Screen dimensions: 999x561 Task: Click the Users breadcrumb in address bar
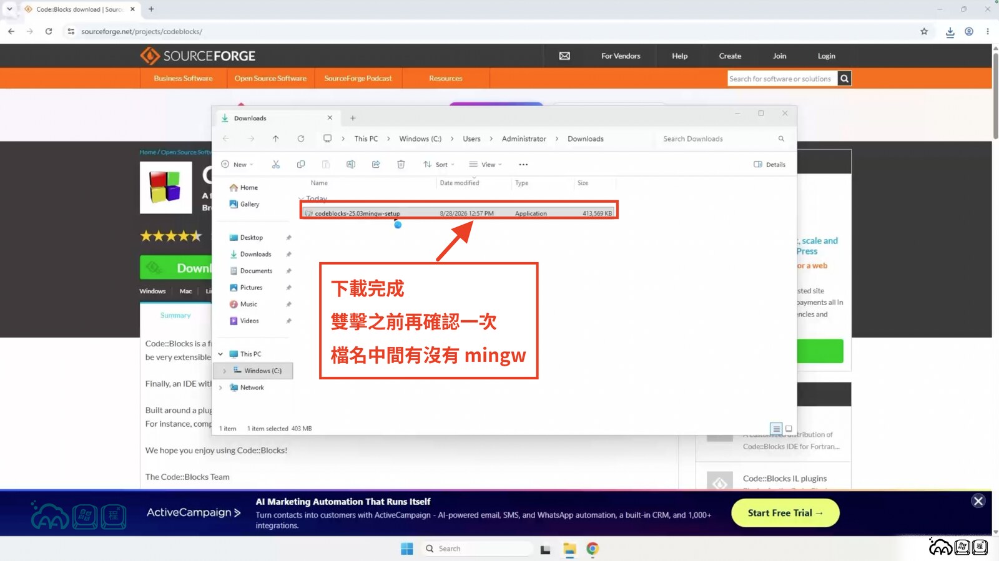click(471, 139)
